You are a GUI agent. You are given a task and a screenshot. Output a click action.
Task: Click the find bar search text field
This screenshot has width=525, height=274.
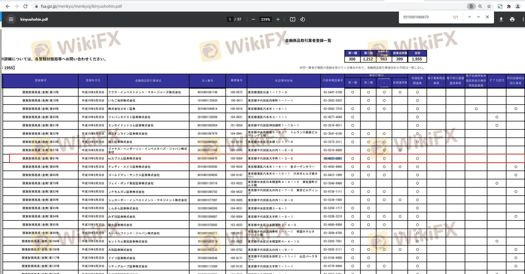tap(425, 17)
